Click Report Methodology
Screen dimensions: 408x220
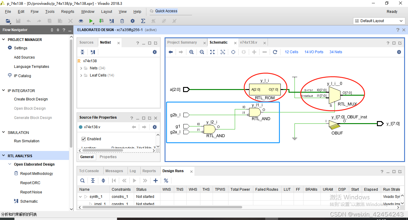[x=36, y=174]
